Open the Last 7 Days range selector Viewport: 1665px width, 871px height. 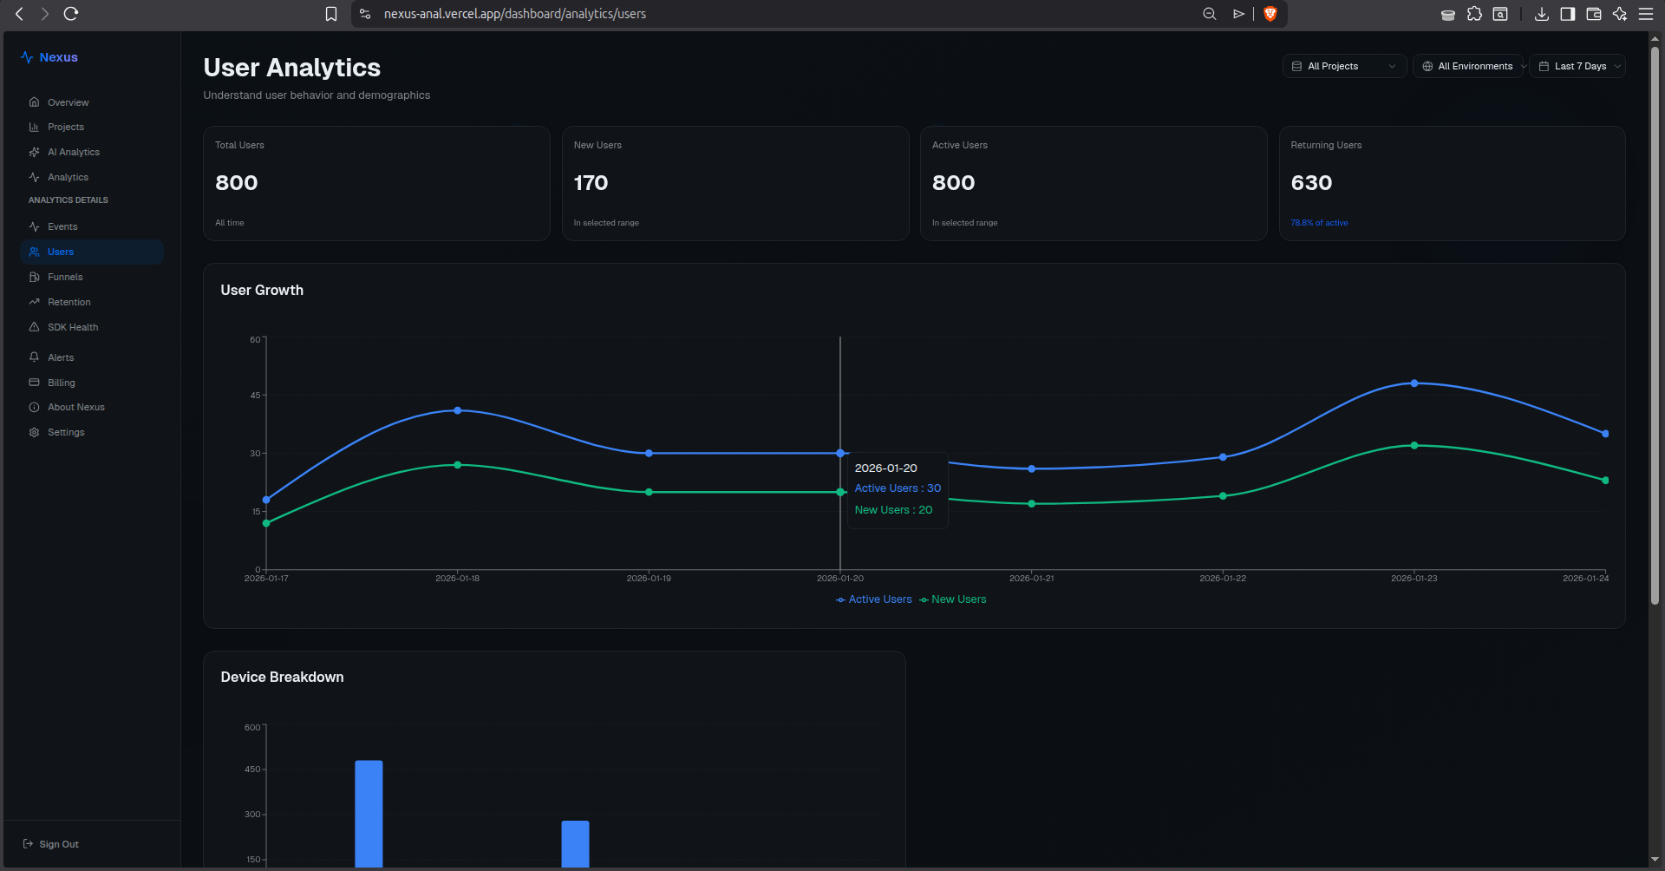(x=1577, y=66)
